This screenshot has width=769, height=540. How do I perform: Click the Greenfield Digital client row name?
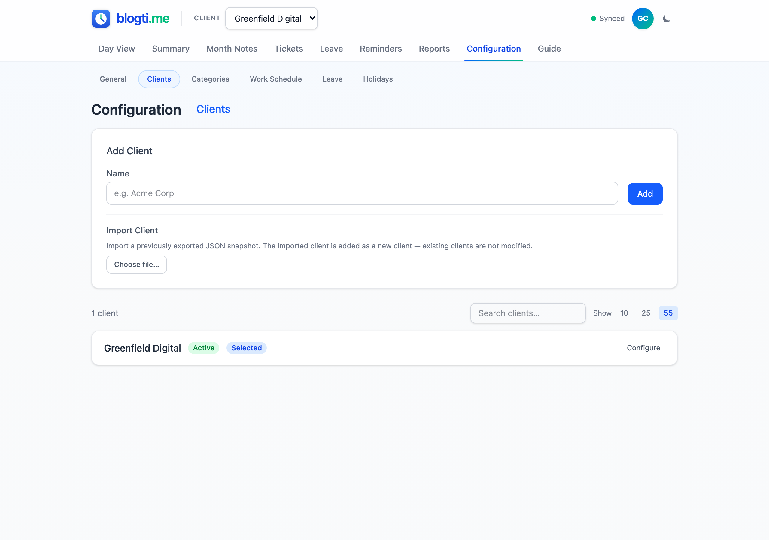(x=142, y=348)
